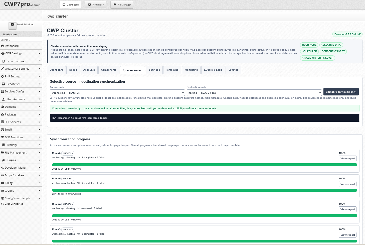Expand the Developer Menu section
The width and height of the screenshot is (365, 245).
21,168
